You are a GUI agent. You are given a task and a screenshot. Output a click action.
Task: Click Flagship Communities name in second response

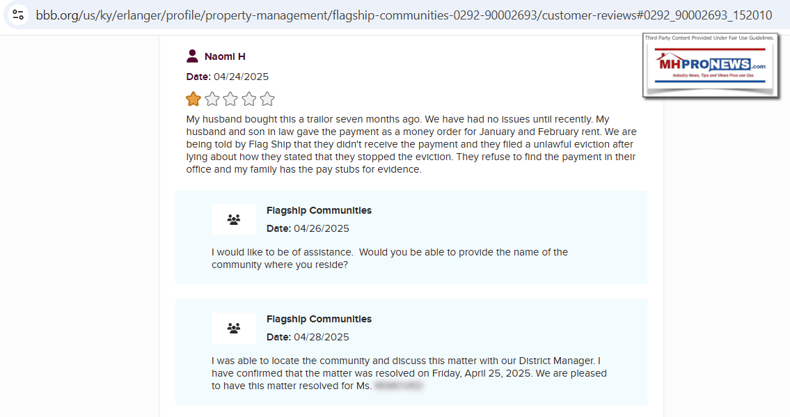(319, 319)
